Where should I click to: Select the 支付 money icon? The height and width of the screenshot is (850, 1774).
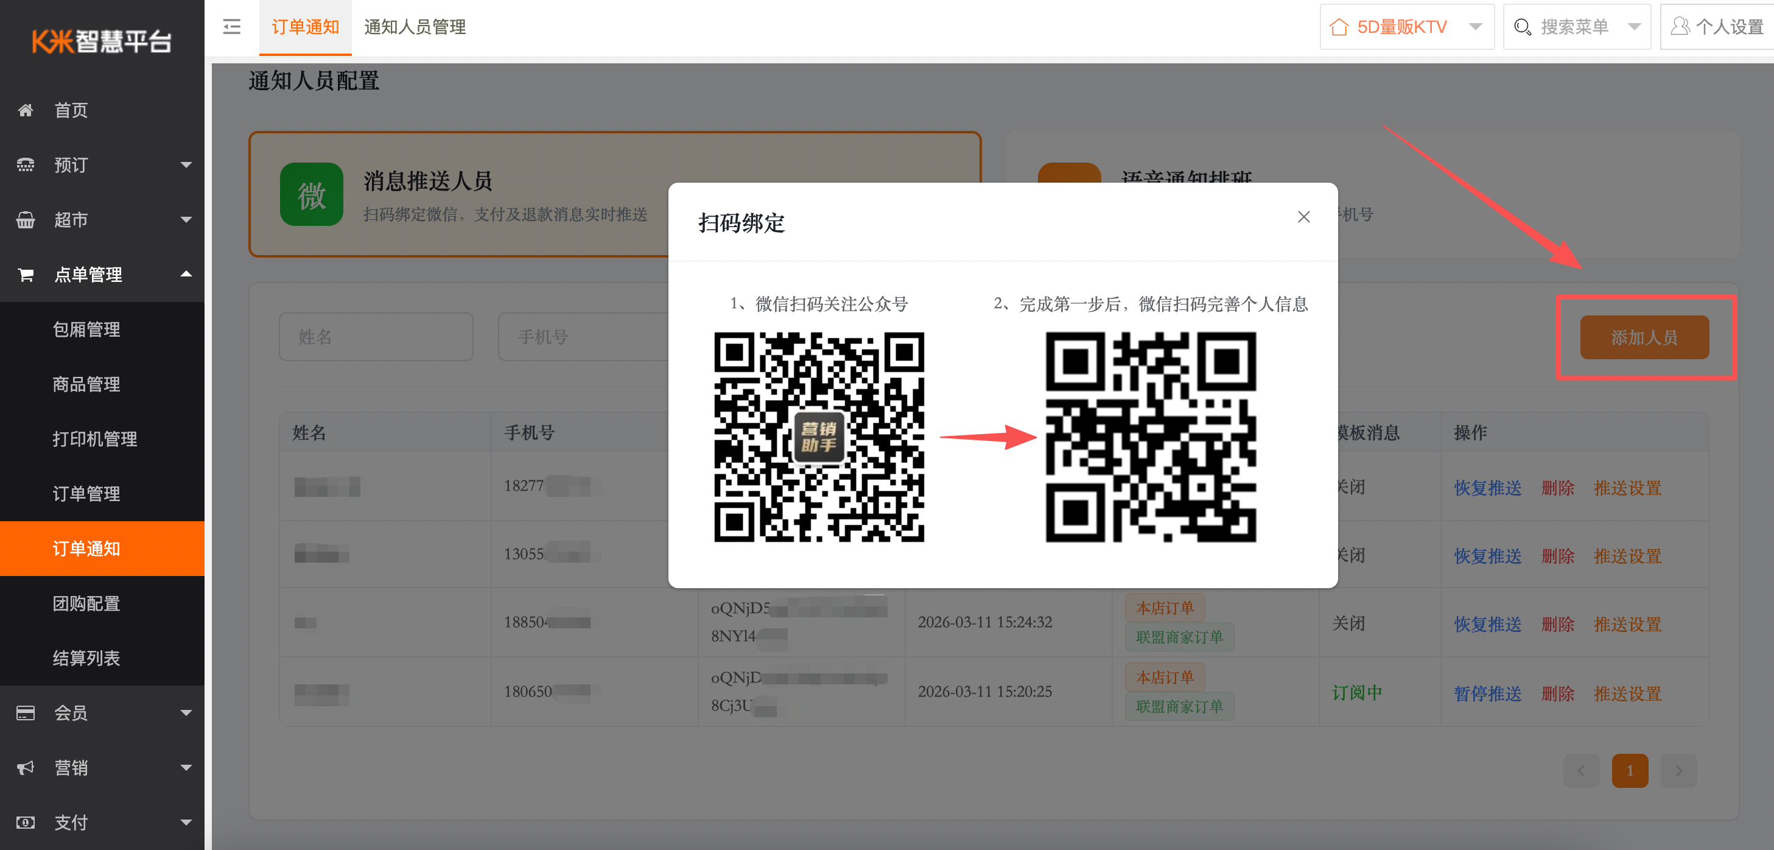point(26,823)
